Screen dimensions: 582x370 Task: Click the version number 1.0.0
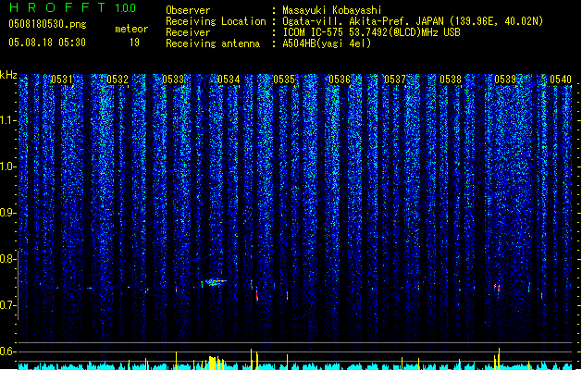(125, 8)
